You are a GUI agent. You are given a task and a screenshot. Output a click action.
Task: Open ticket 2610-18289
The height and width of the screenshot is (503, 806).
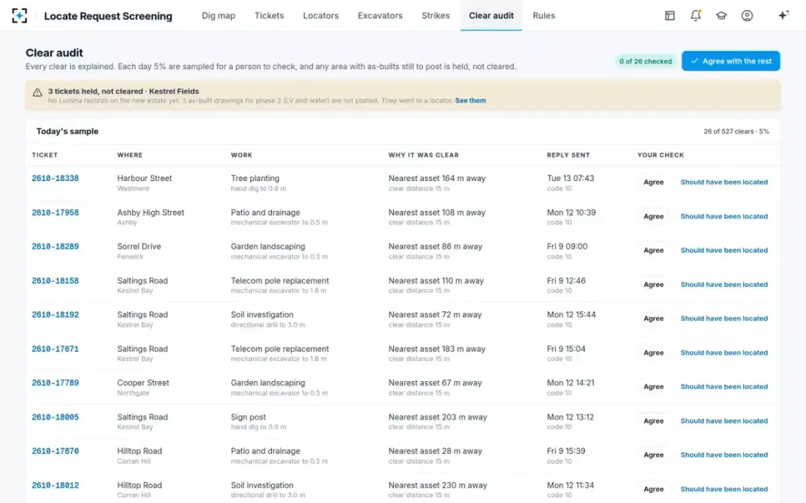pyautogui.click(x=55, y=246)
